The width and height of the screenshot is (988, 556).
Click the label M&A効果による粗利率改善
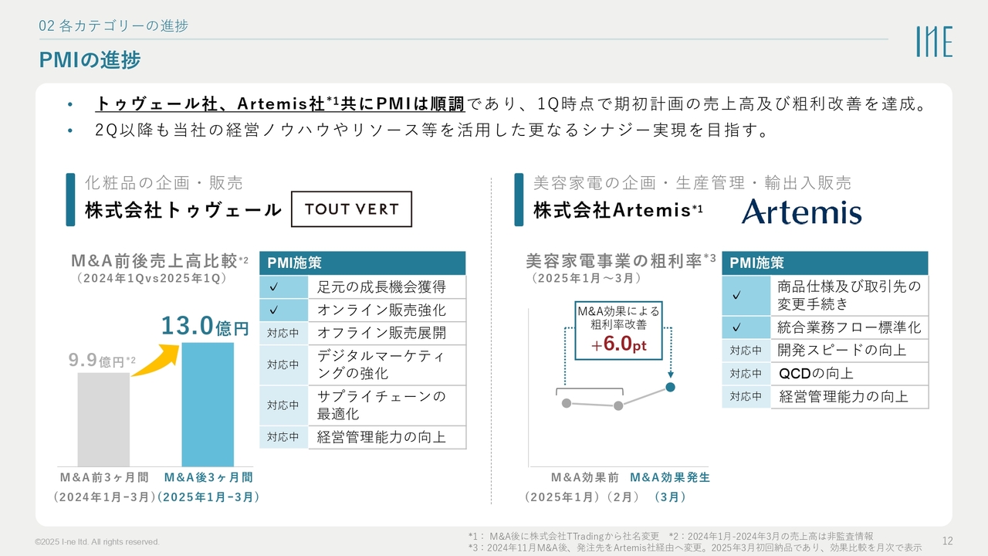pos(619,317)
